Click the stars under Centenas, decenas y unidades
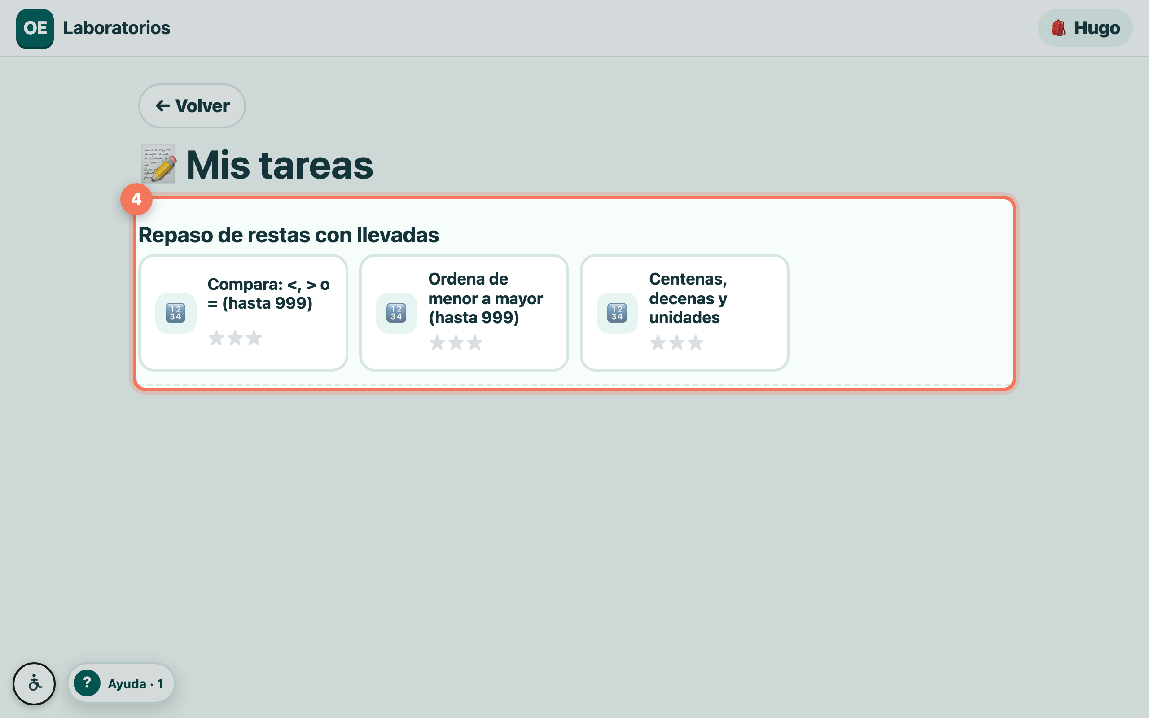This screenshot has height=718, width=1149. pos(676,342)
